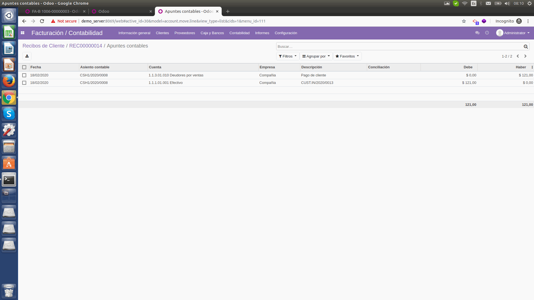
Task: Click the search magnifier icon
Action: [526, 47]
